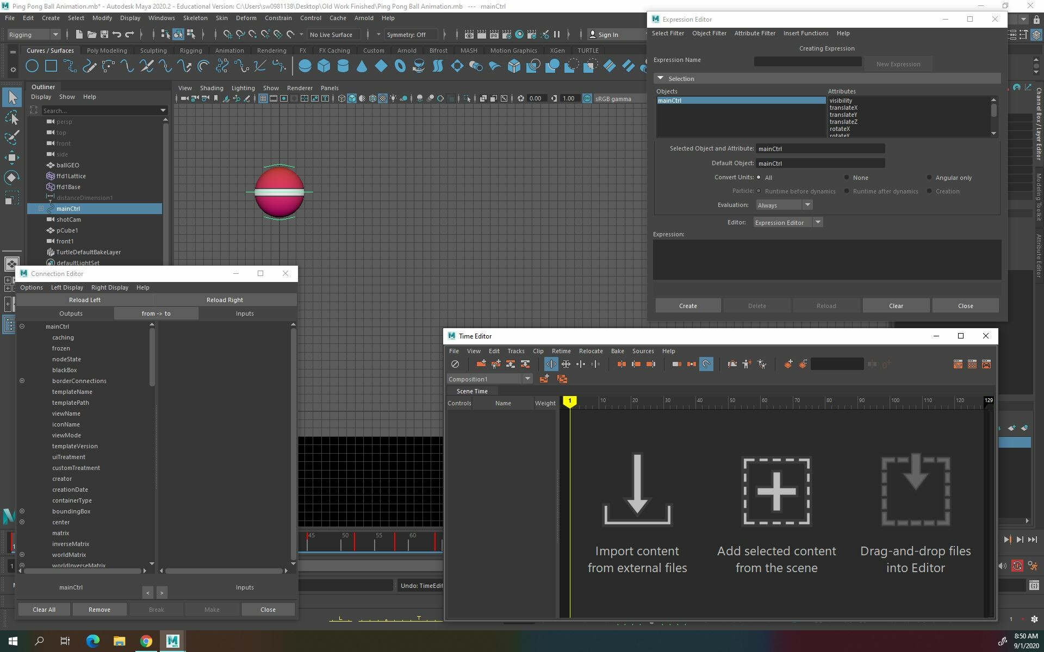Image resolution: width=1044 pixels, height=652 pixels.
Task: Click Create in the Expression Editor
Action: click(x=688, y=305)
